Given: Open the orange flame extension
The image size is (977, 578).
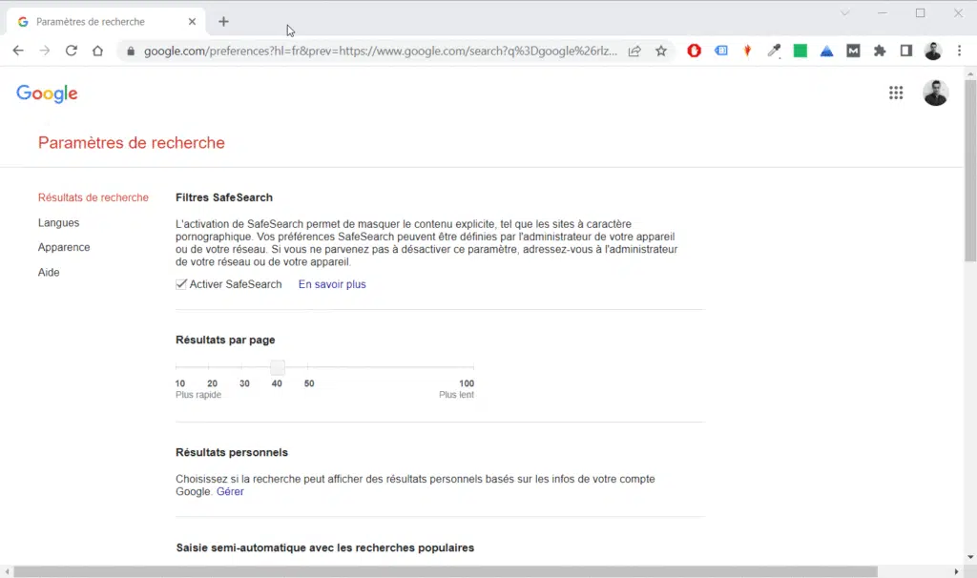Looking at the screenshot, I should pos(747,52).
